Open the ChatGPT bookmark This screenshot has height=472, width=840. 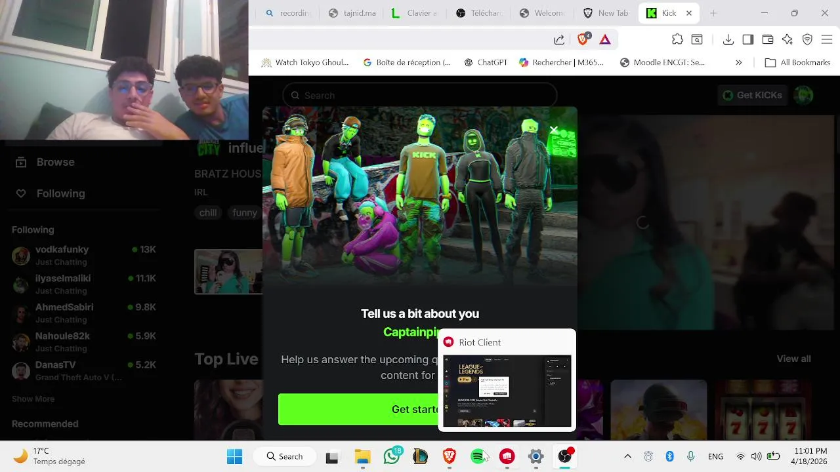click(486, 62)
